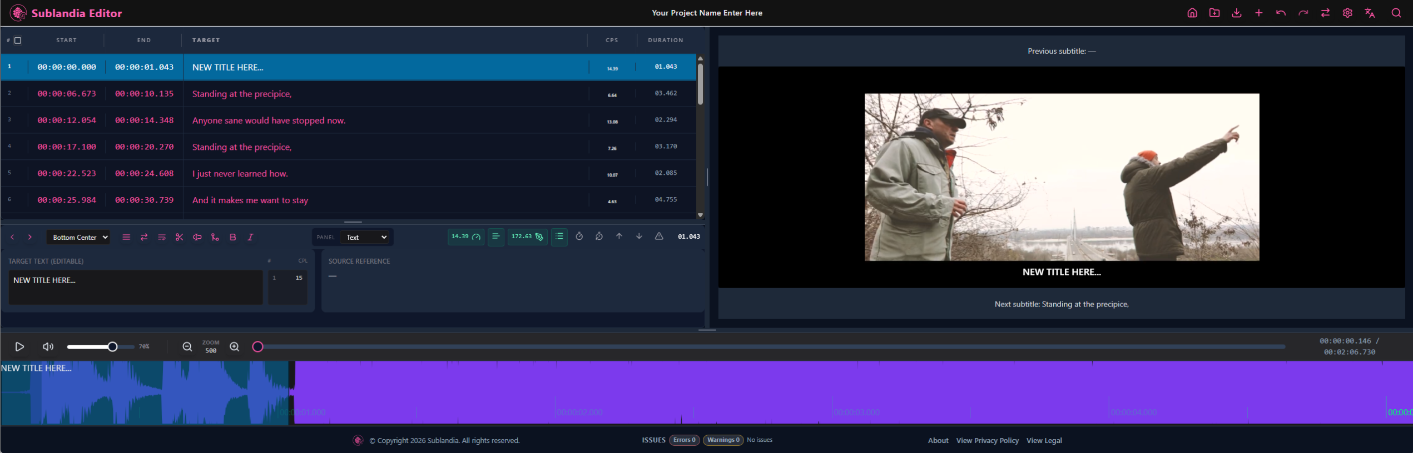Click the playback progress bar handle

coord(257,346)
